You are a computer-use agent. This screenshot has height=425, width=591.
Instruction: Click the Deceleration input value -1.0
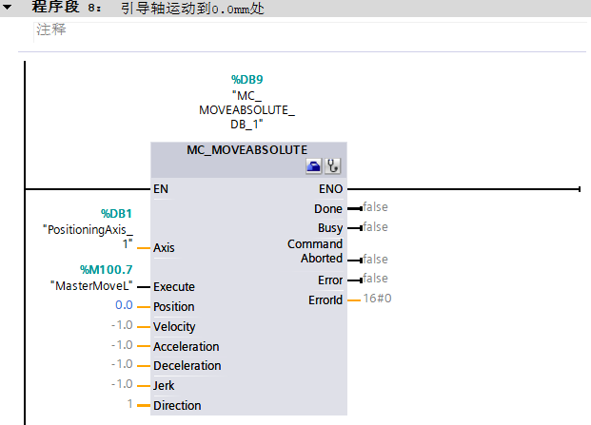(x=121, y=365)
